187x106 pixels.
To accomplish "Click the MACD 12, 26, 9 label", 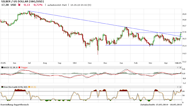I will coord(10,67).
